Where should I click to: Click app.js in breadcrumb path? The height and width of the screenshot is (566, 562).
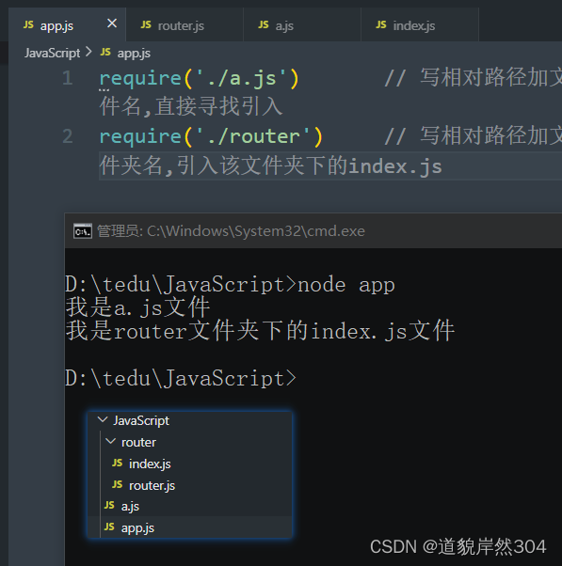click(134, 54)
